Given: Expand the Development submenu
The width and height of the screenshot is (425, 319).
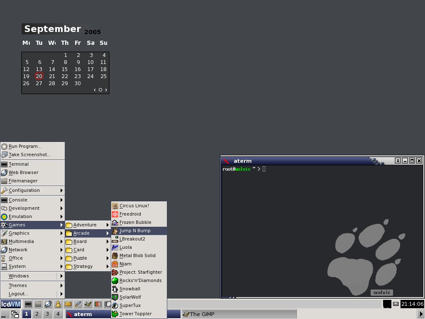Looking at the screenshot, I should [32, 209].
